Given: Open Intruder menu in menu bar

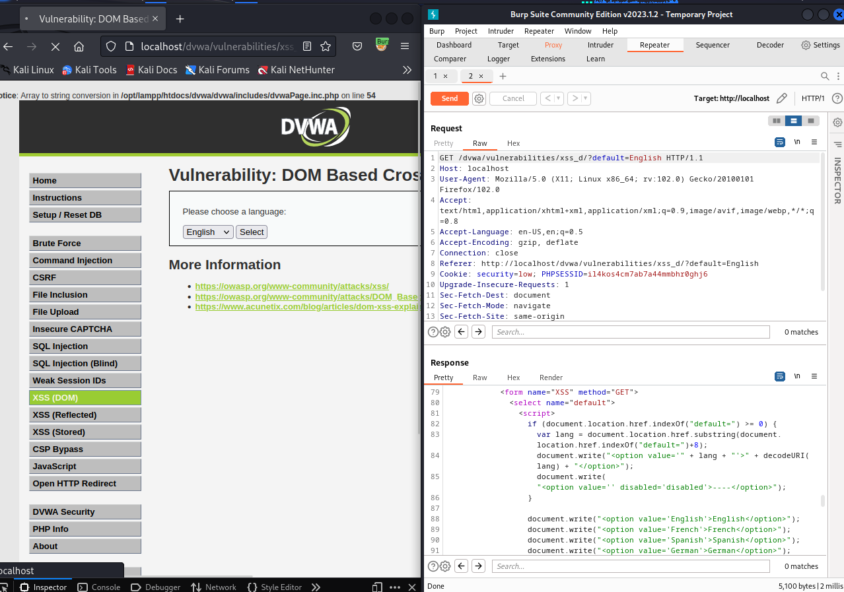Looking at the screenshot, I should click(501, 31).
